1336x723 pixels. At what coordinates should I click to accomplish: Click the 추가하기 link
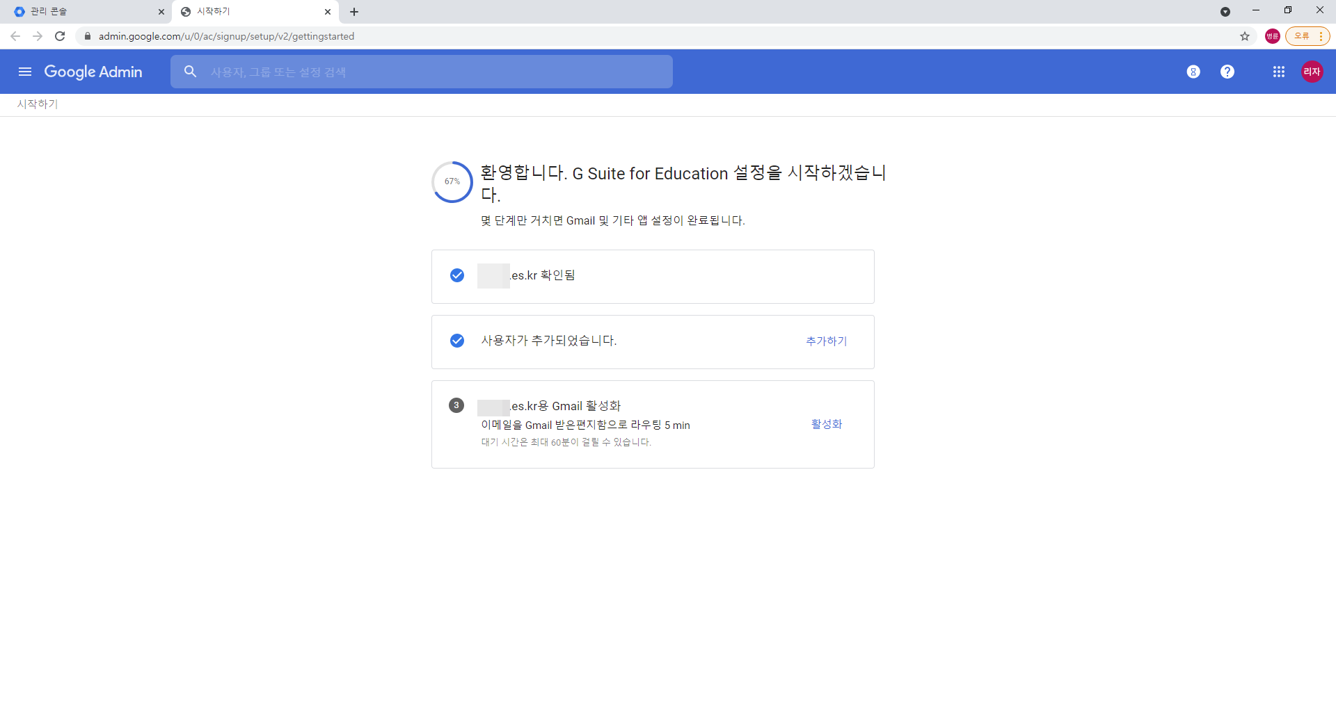827,341
